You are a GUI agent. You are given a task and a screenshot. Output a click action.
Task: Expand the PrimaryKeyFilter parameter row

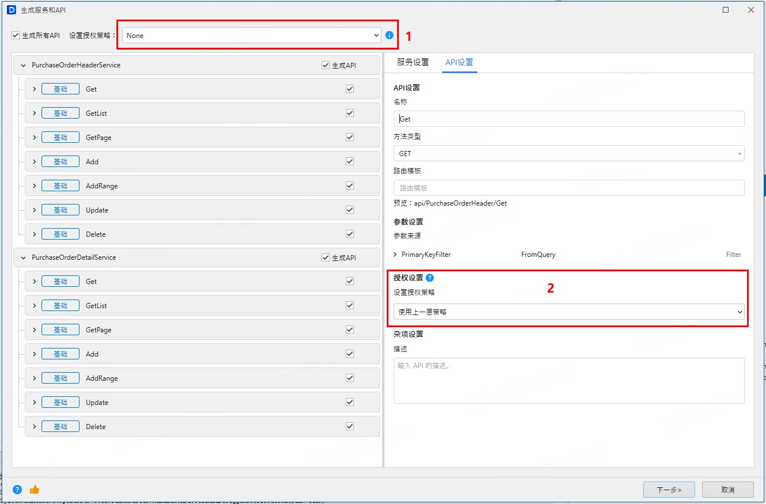tap(395, 255)
